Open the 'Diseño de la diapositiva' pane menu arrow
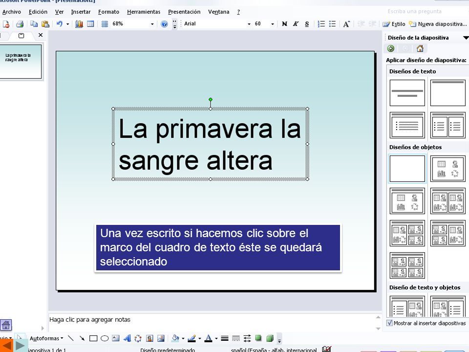The width and height of the screenshot is (469, 352). [x=466, y=38]
